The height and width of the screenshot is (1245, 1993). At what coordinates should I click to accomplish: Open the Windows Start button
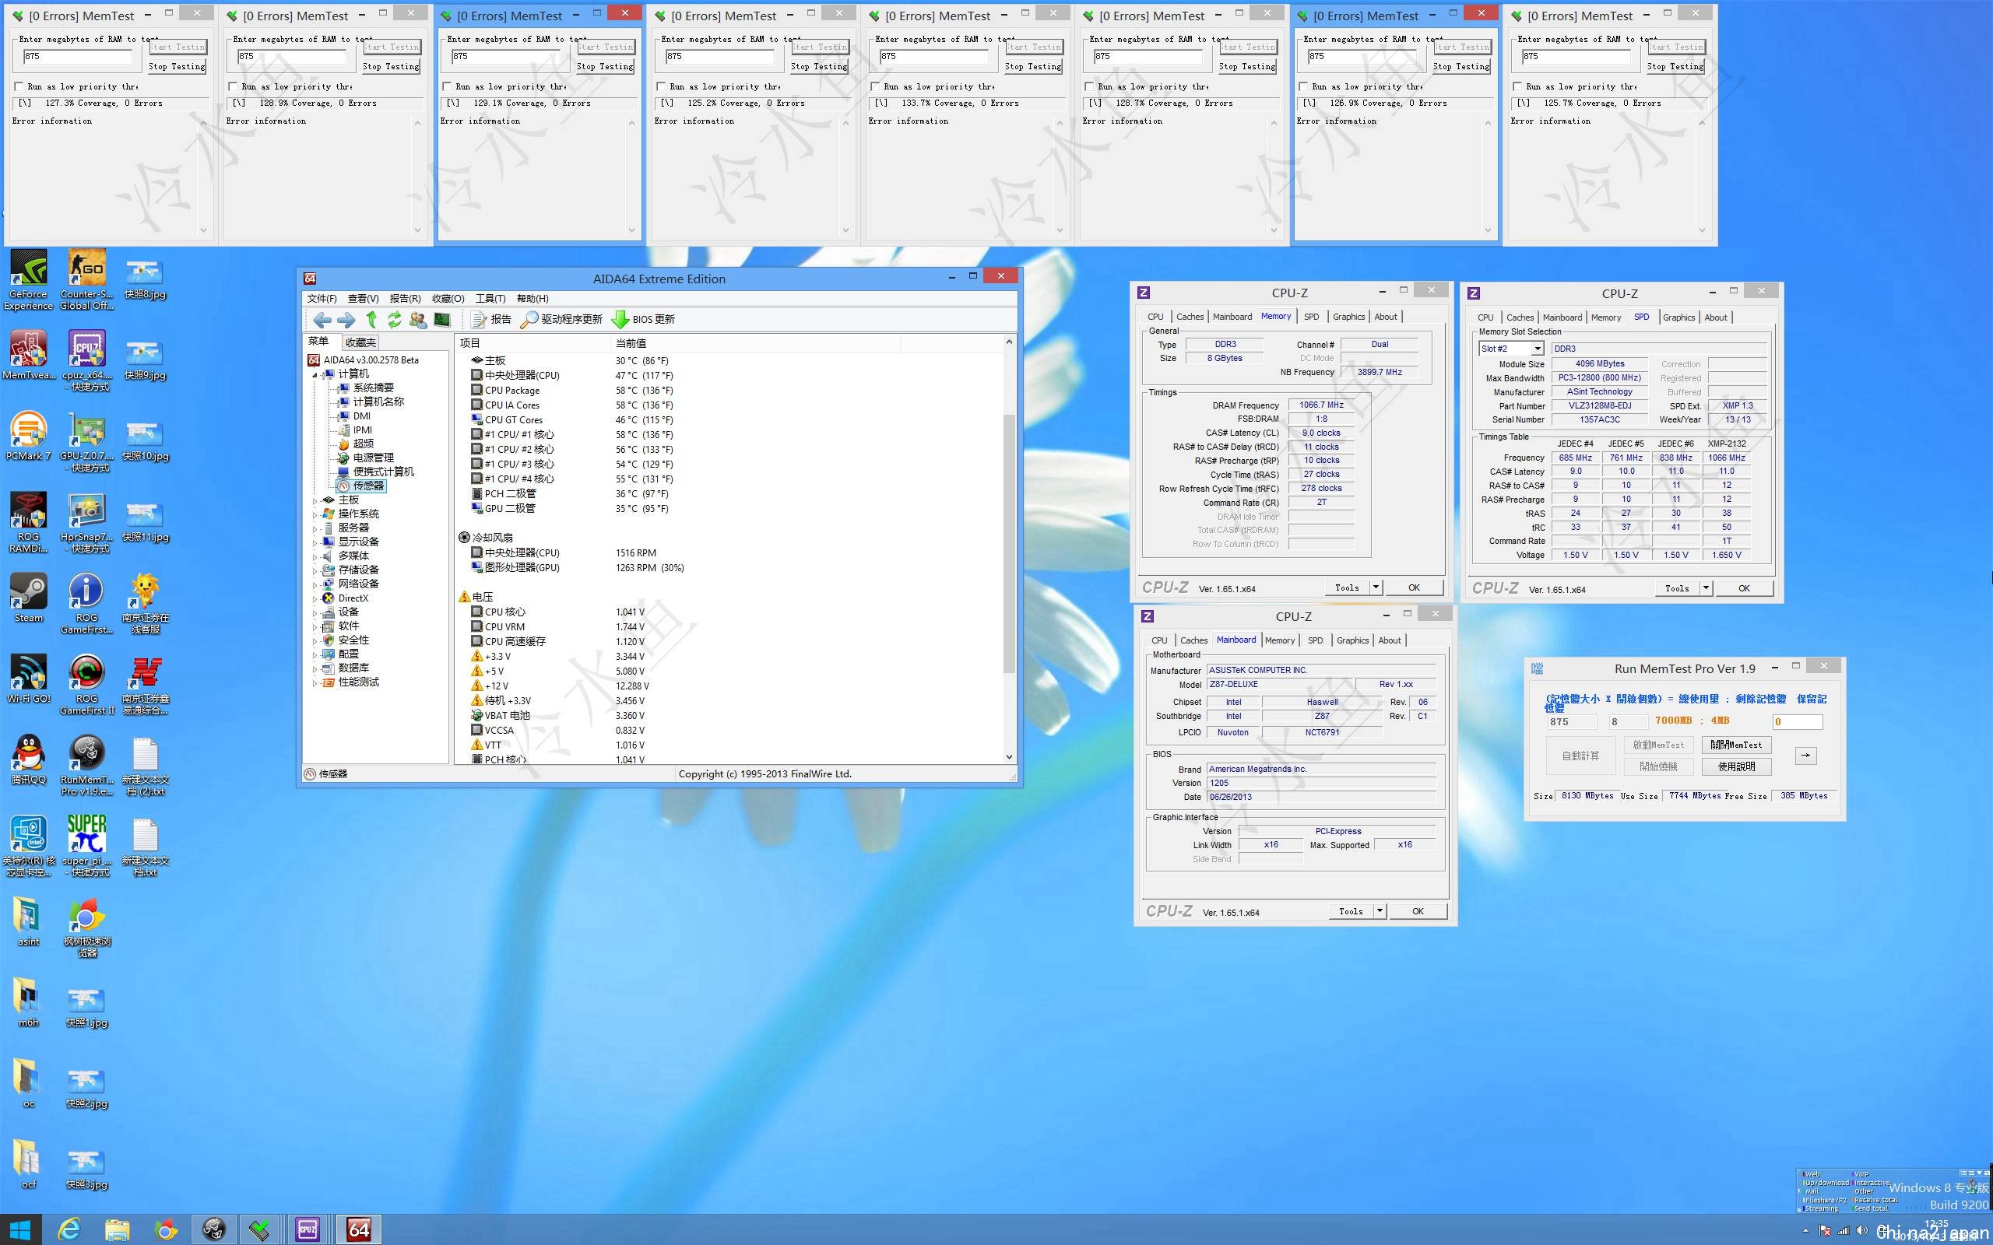point(19,1229)
